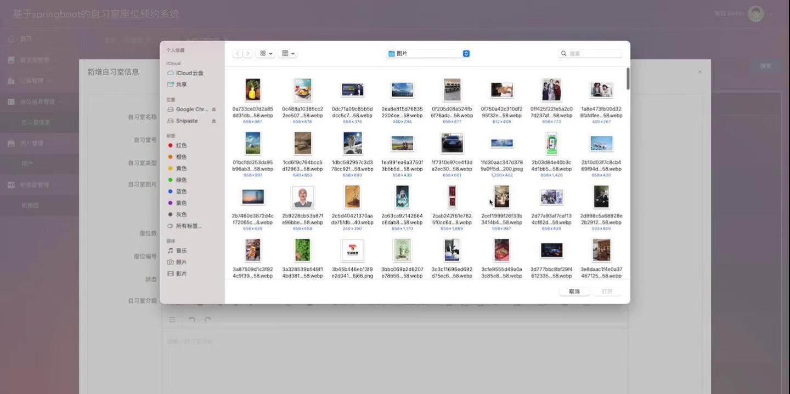Select image 2c63ca92142664 thumbnail
Screen dimensions: 790x394
[402, 197]
